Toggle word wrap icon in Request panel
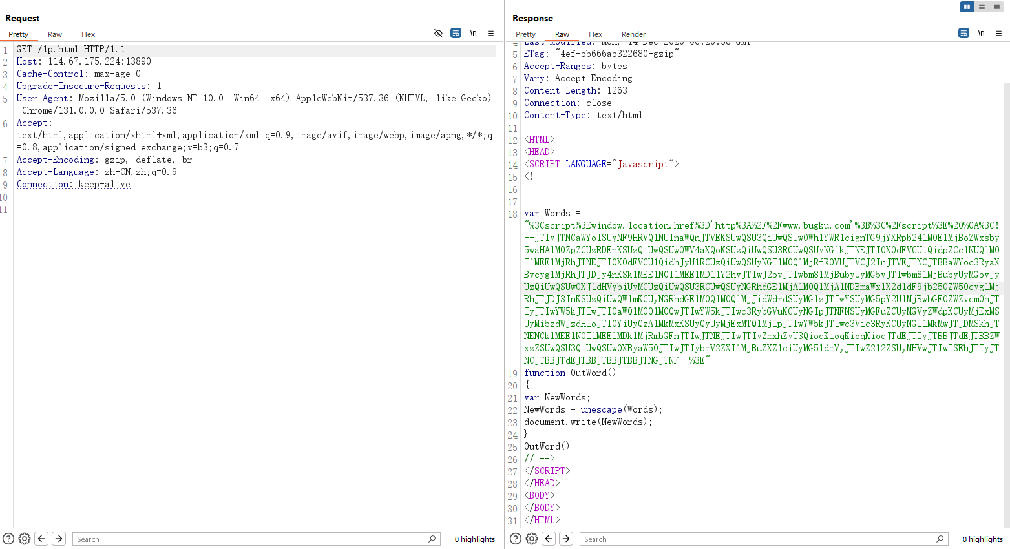Viewport: 1010px width, 549px height. [456, 33]
